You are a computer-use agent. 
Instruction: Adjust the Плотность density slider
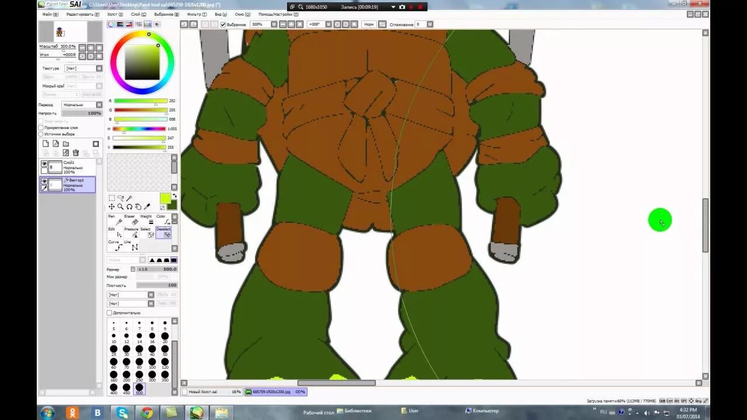pyautogui.click(x=157, y=286)
